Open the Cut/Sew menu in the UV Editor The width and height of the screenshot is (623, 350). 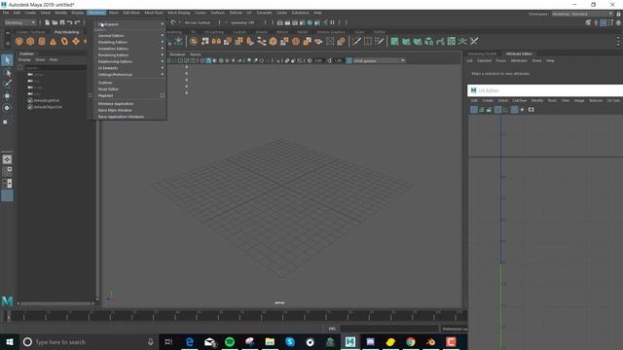519,101
